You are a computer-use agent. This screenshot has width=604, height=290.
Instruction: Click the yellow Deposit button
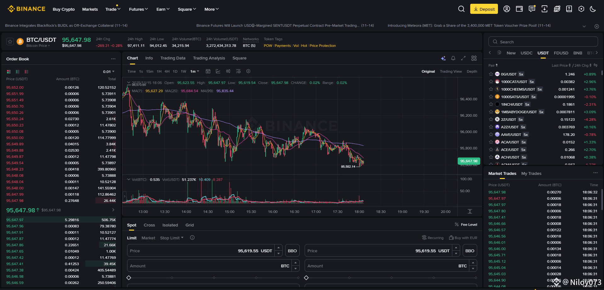coord(484,9)
